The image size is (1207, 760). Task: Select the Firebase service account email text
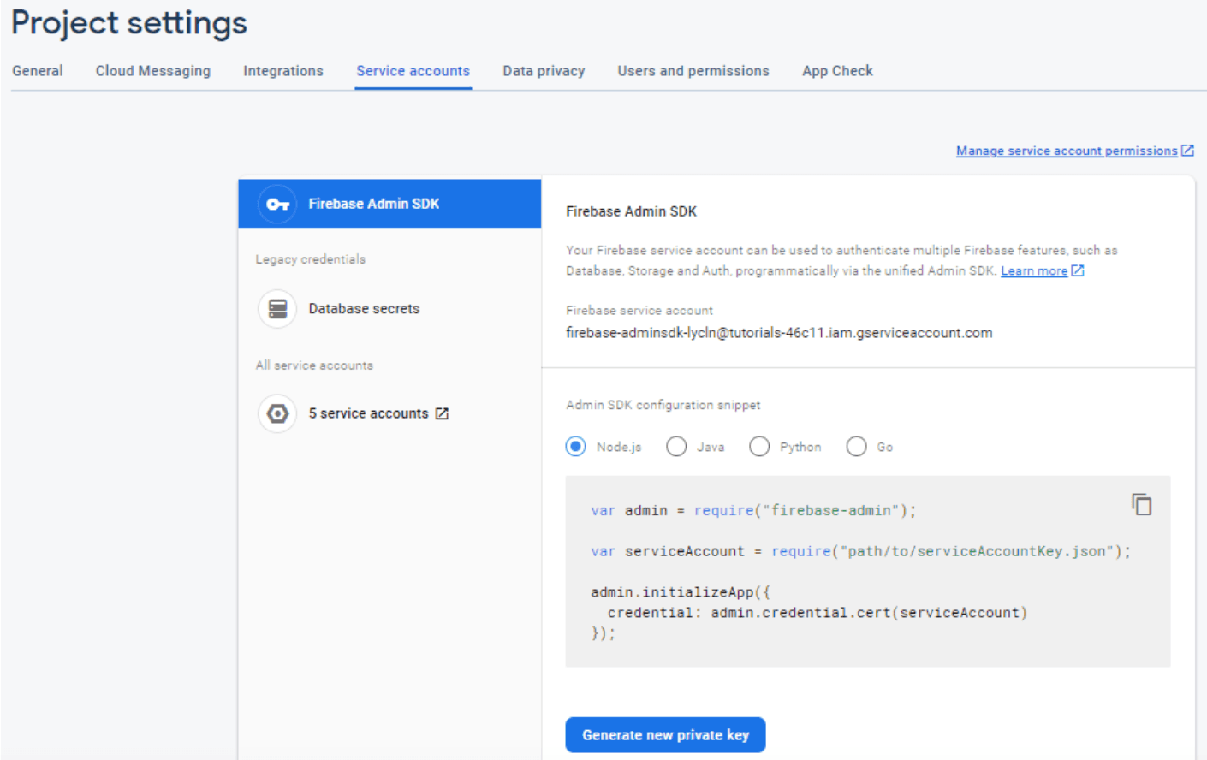tap(779, 332)
